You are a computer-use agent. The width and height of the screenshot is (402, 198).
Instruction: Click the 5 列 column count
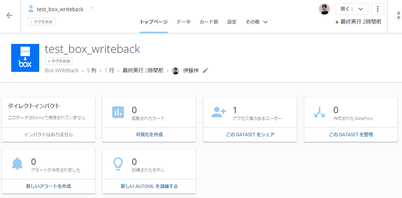point(92,71)
